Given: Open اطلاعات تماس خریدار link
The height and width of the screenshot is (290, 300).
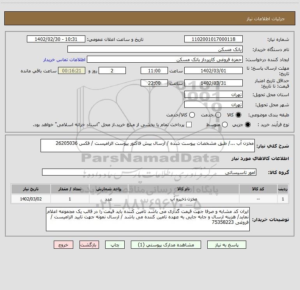Looking at the screenshot, I should tap(64, 60).
